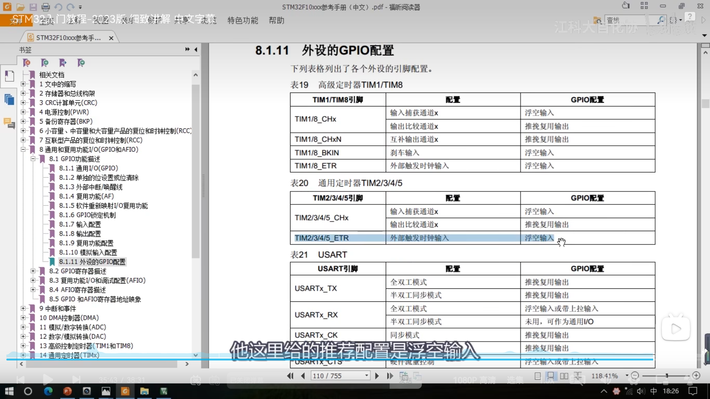
Task: Open bookmark 10 DMA控制器(DMA)
Action: tap(69, 318)
